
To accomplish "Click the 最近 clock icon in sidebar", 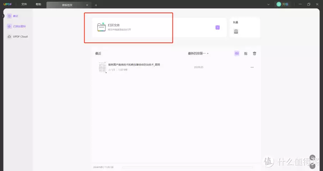I will tap(9, 16).
